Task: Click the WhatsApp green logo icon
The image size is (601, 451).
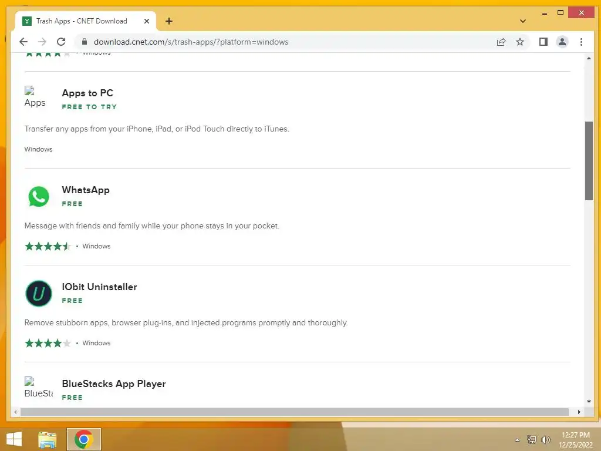Action: [x=39, y=197]
